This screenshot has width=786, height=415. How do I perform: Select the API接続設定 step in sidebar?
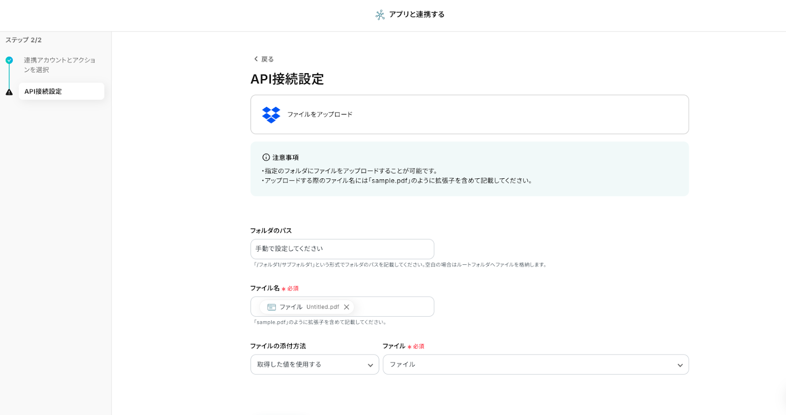[x=61, y=91]
